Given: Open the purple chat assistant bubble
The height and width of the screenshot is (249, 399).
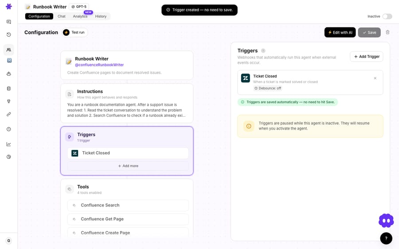Looking at the screenshot, I should point(386,221).
